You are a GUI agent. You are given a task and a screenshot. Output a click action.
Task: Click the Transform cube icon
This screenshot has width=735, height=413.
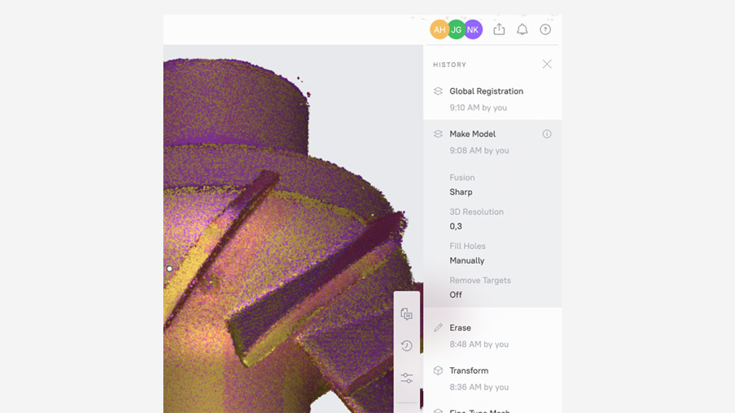pyautogui.click(x=439, y=371)
